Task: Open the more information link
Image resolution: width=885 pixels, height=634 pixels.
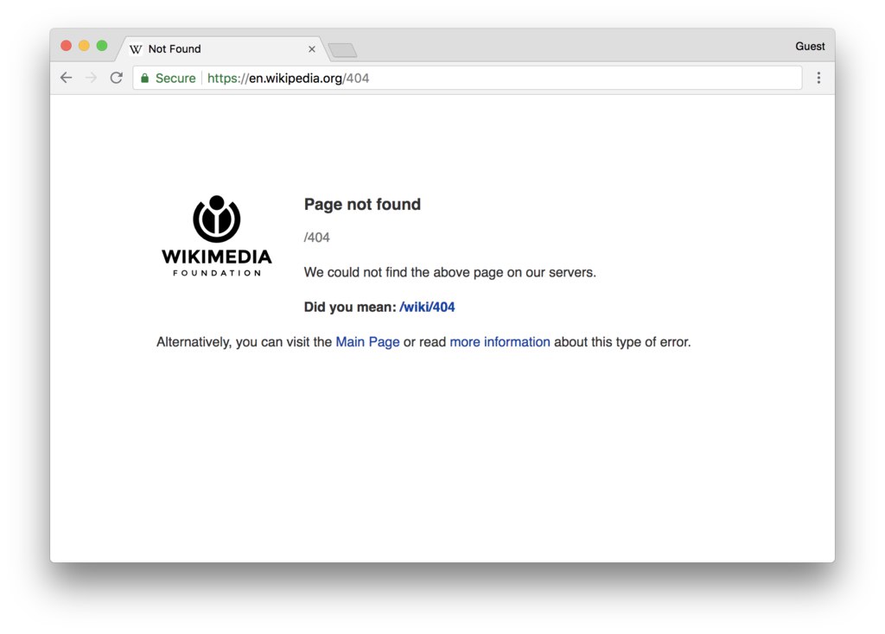Action: point(500,342)
